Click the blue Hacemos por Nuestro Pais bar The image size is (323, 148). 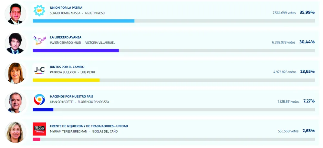[43, 110]
